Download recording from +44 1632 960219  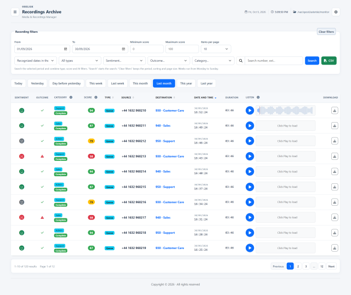point(335,248)
